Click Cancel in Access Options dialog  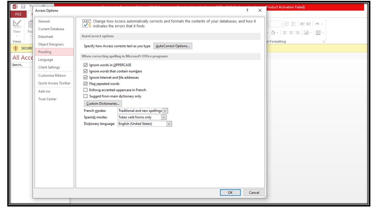[254, 192]
